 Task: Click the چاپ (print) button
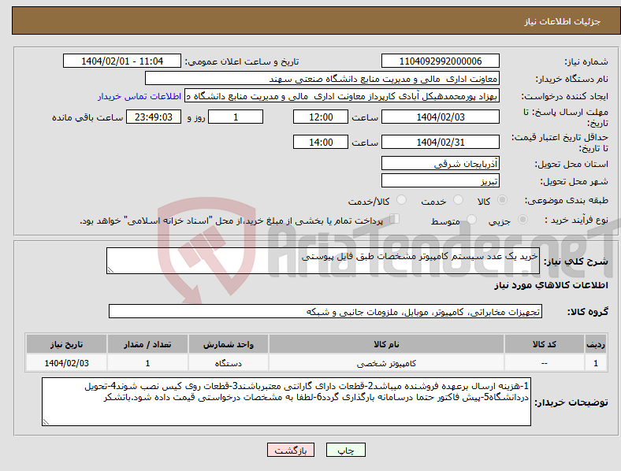pyautogui.click(x=345, y=450)
